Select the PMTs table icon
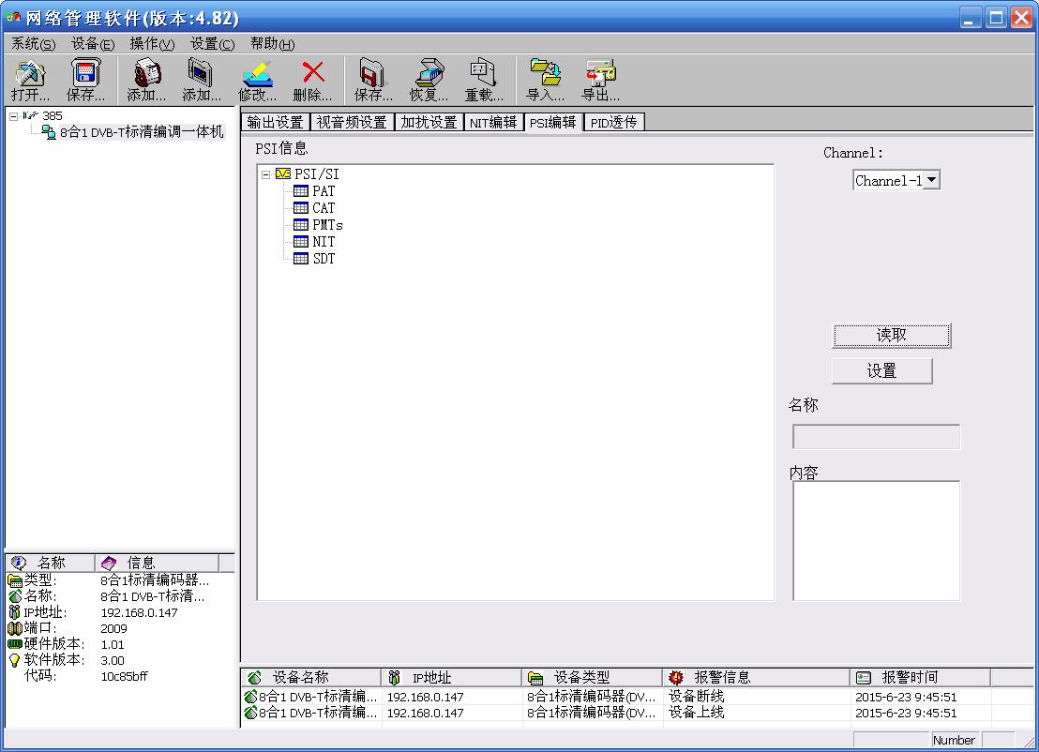This screenshot has height=752, width=1039. click(301, 225)
